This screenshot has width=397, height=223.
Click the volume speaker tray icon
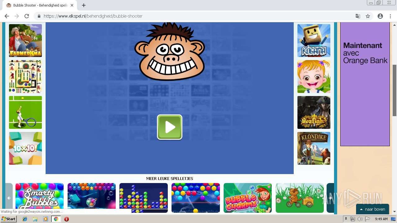point(360,219)
